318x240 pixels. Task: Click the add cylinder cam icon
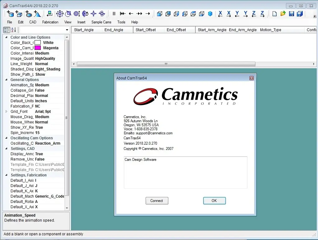point(10,14)
